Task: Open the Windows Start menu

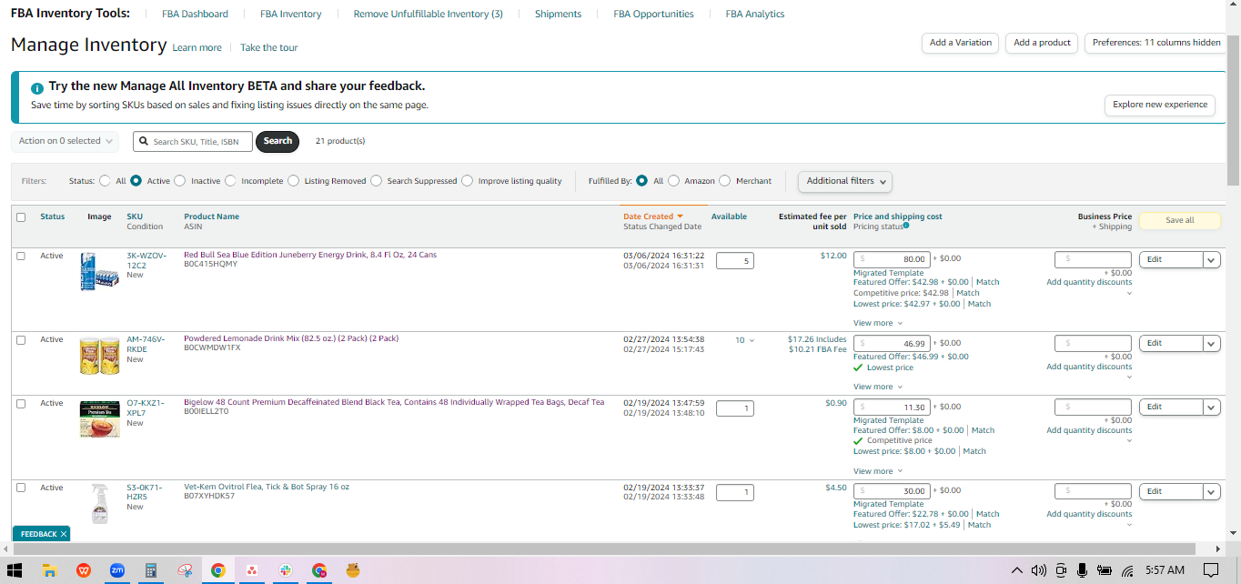Action: click(15, 570)
